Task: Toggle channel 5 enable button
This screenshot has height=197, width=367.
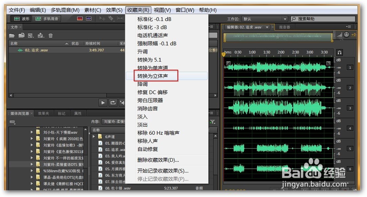Action: point(350,149)
